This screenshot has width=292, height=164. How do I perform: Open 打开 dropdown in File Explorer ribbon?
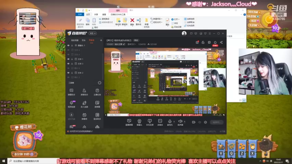[x=175, y=19]
